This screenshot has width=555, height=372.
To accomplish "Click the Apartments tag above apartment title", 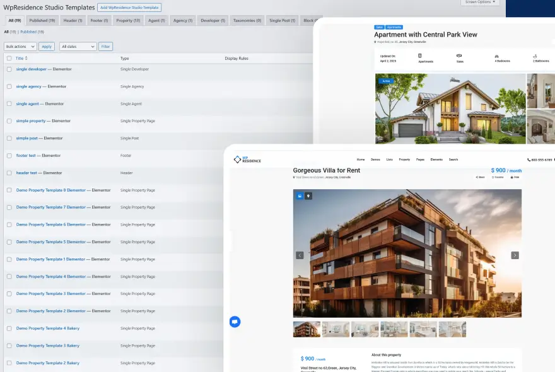I will click(394, 27).
